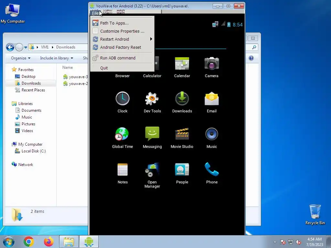This screenshot has height=248, width=331.
Task: Open the Notes app
Action: (x=123, y=173)
